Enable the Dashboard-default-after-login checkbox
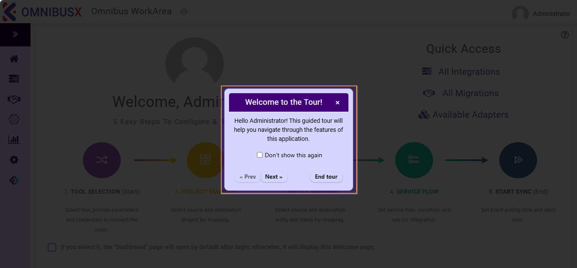Screen dimensions: 577x268 [52, 247]
